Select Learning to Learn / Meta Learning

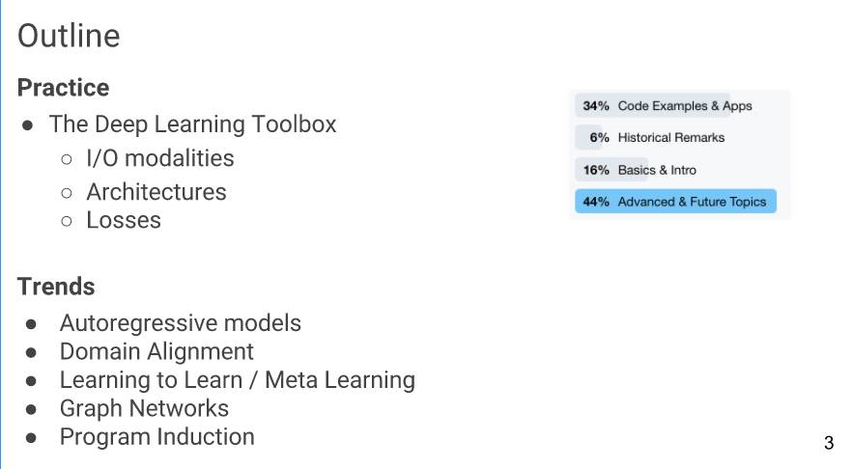point(238,380)
